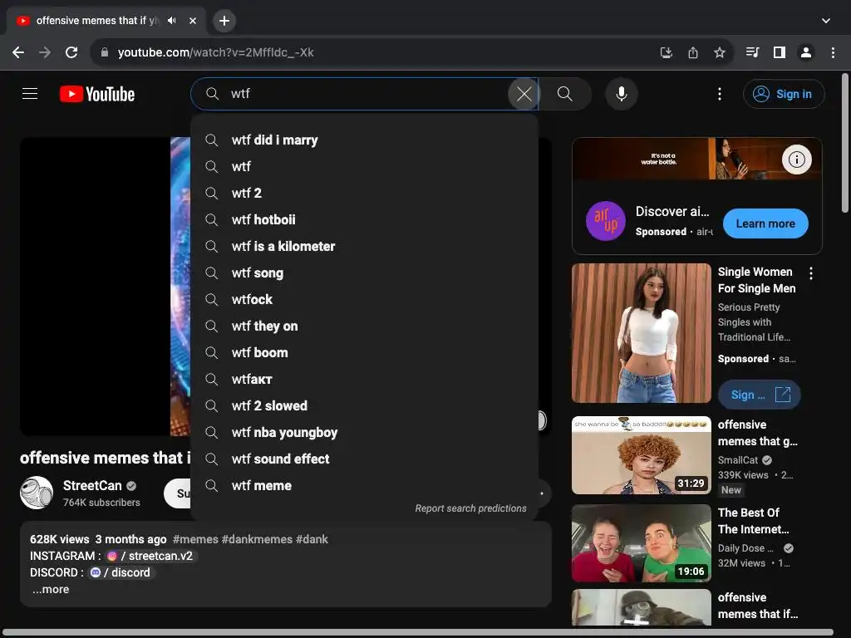The height and width of the screenshot is (638, 851).
Task: Go to the YouTube home logo
Action: pos(97,94)
